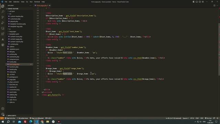Expand the acf-json folder
The height and width of the screenshot is (124, 220).
(12, 11)
